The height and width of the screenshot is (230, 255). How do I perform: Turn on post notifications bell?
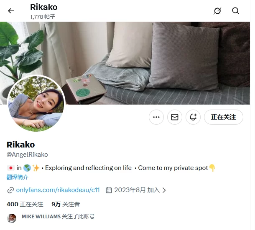(x=193, y=117)
